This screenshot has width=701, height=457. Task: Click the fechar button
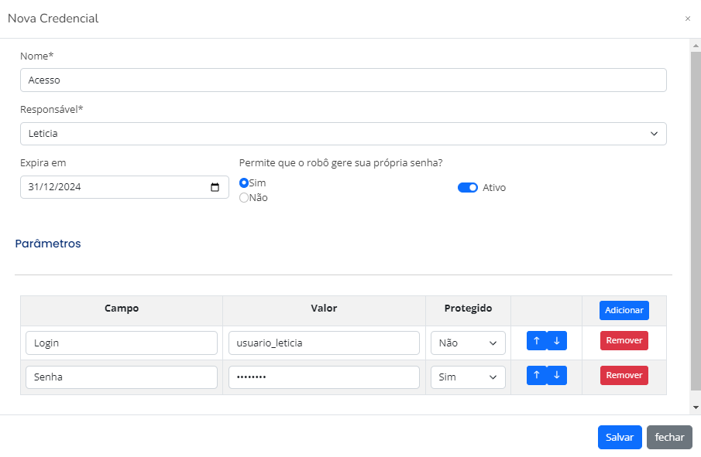(x=669, y=438)
